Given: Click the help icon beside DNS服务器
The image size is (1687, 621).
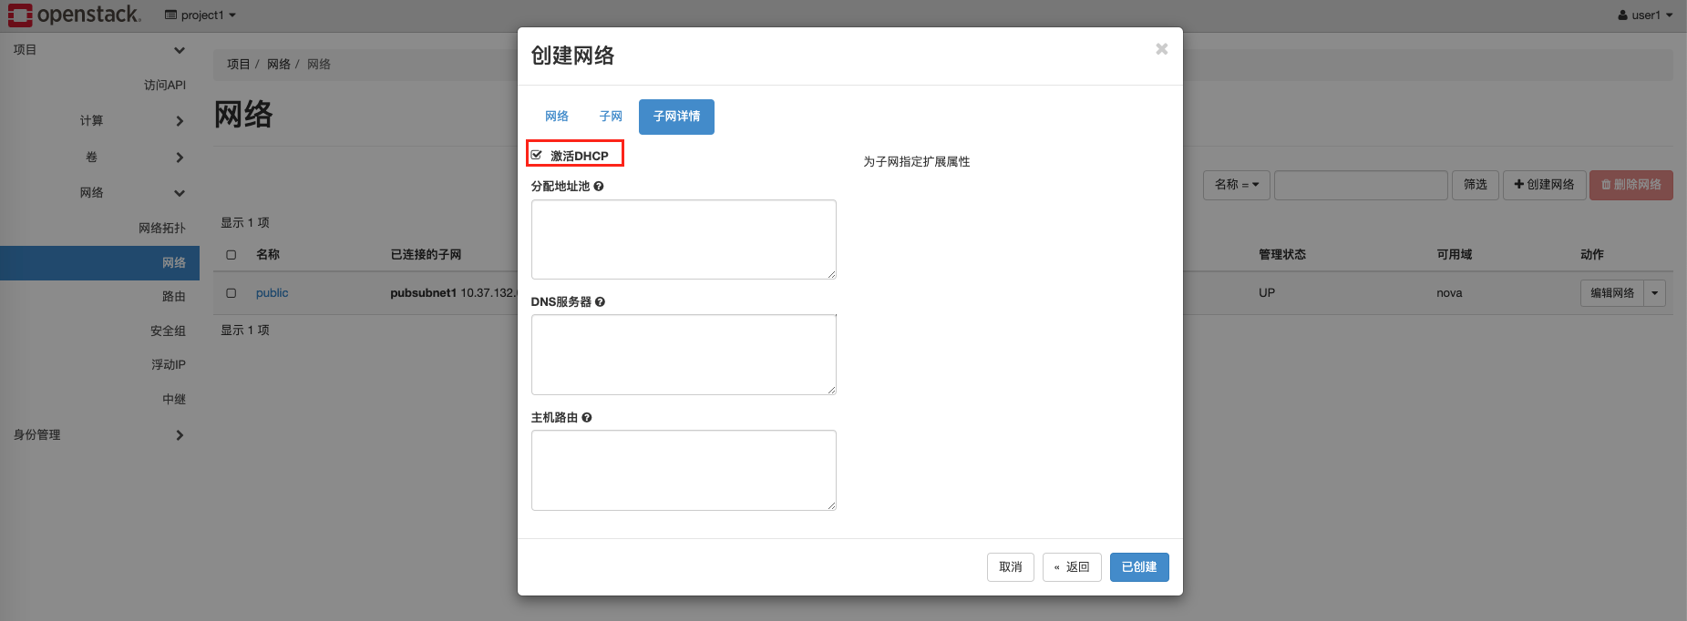Looking at the screenshot, I should pyautogui.click(x=600, y=301).
